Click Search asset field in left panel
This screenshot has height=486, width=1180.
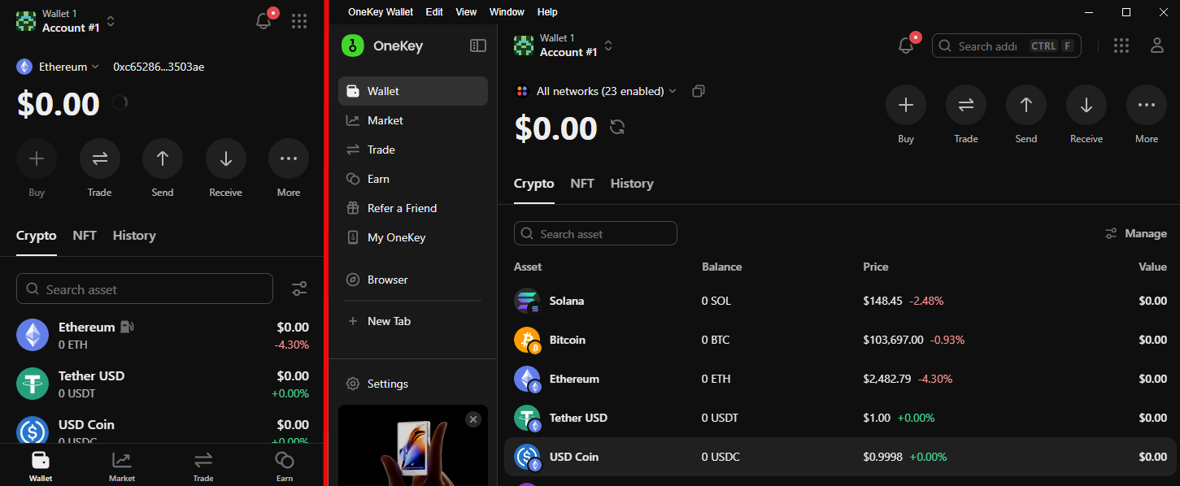(x=145, y=289)
